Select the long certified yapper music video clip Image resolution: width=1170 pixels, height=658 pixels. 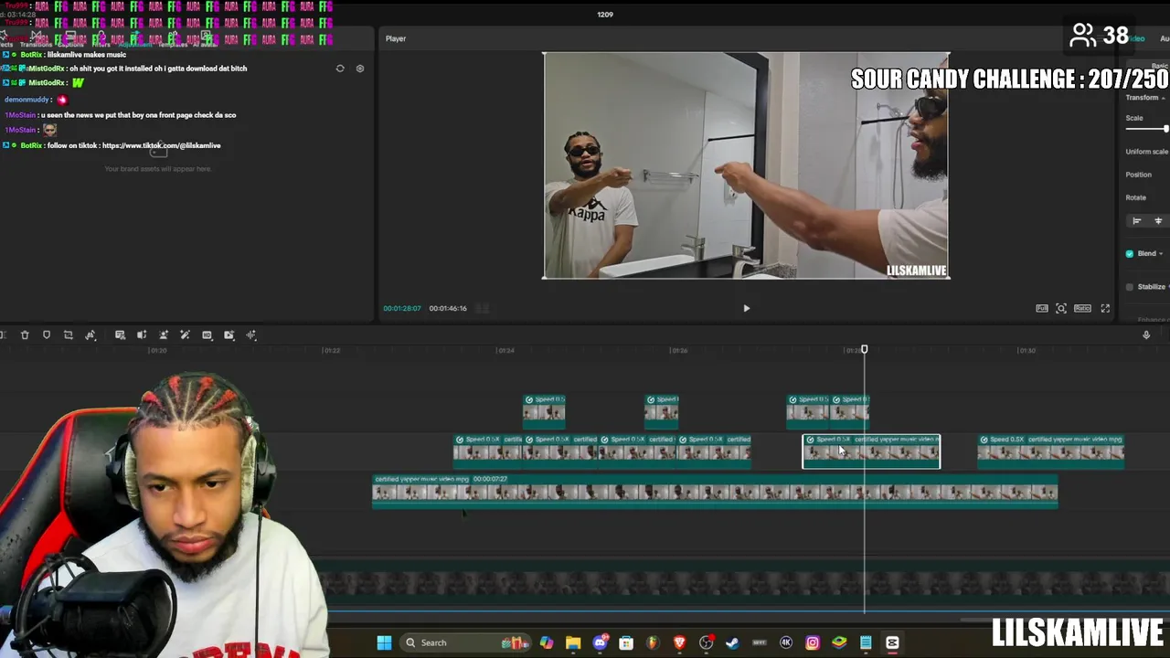(x=715, y=491)
